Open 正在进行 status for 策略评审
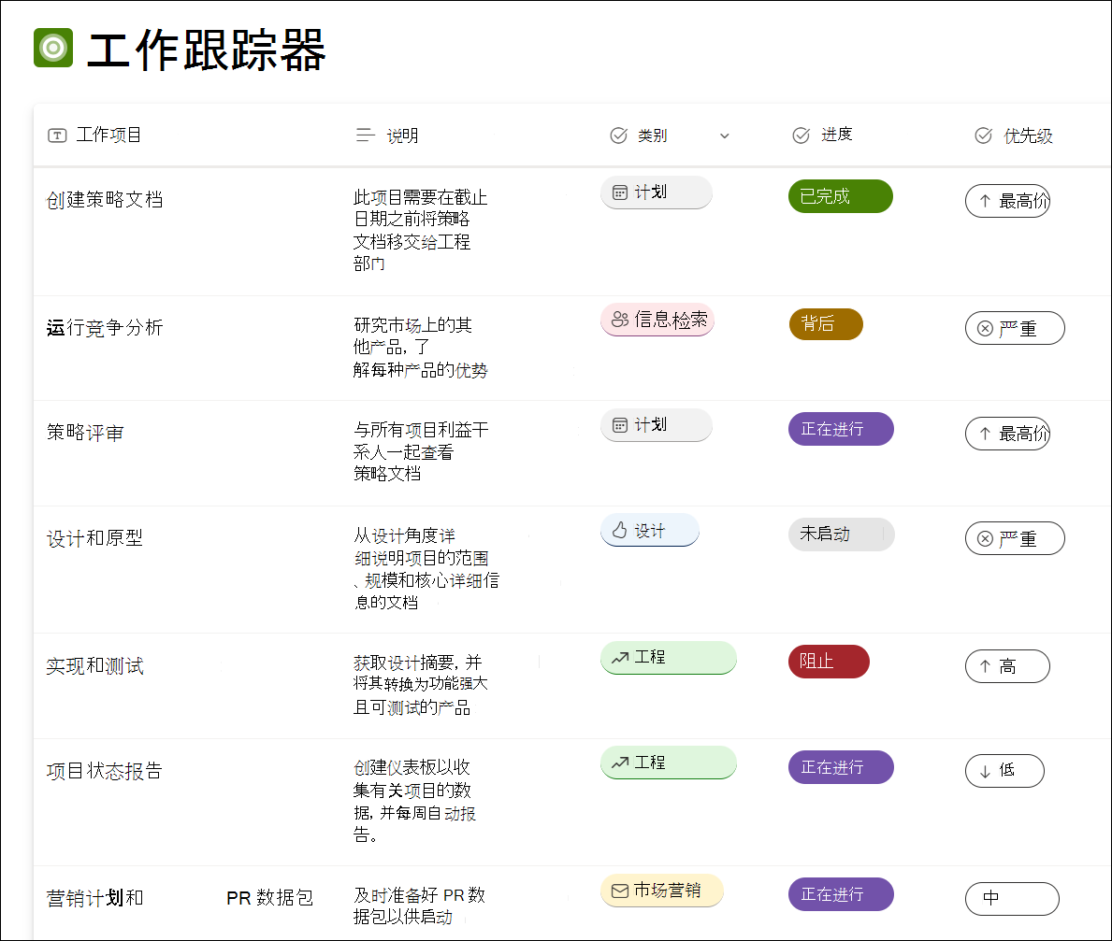 click(841, 429)
